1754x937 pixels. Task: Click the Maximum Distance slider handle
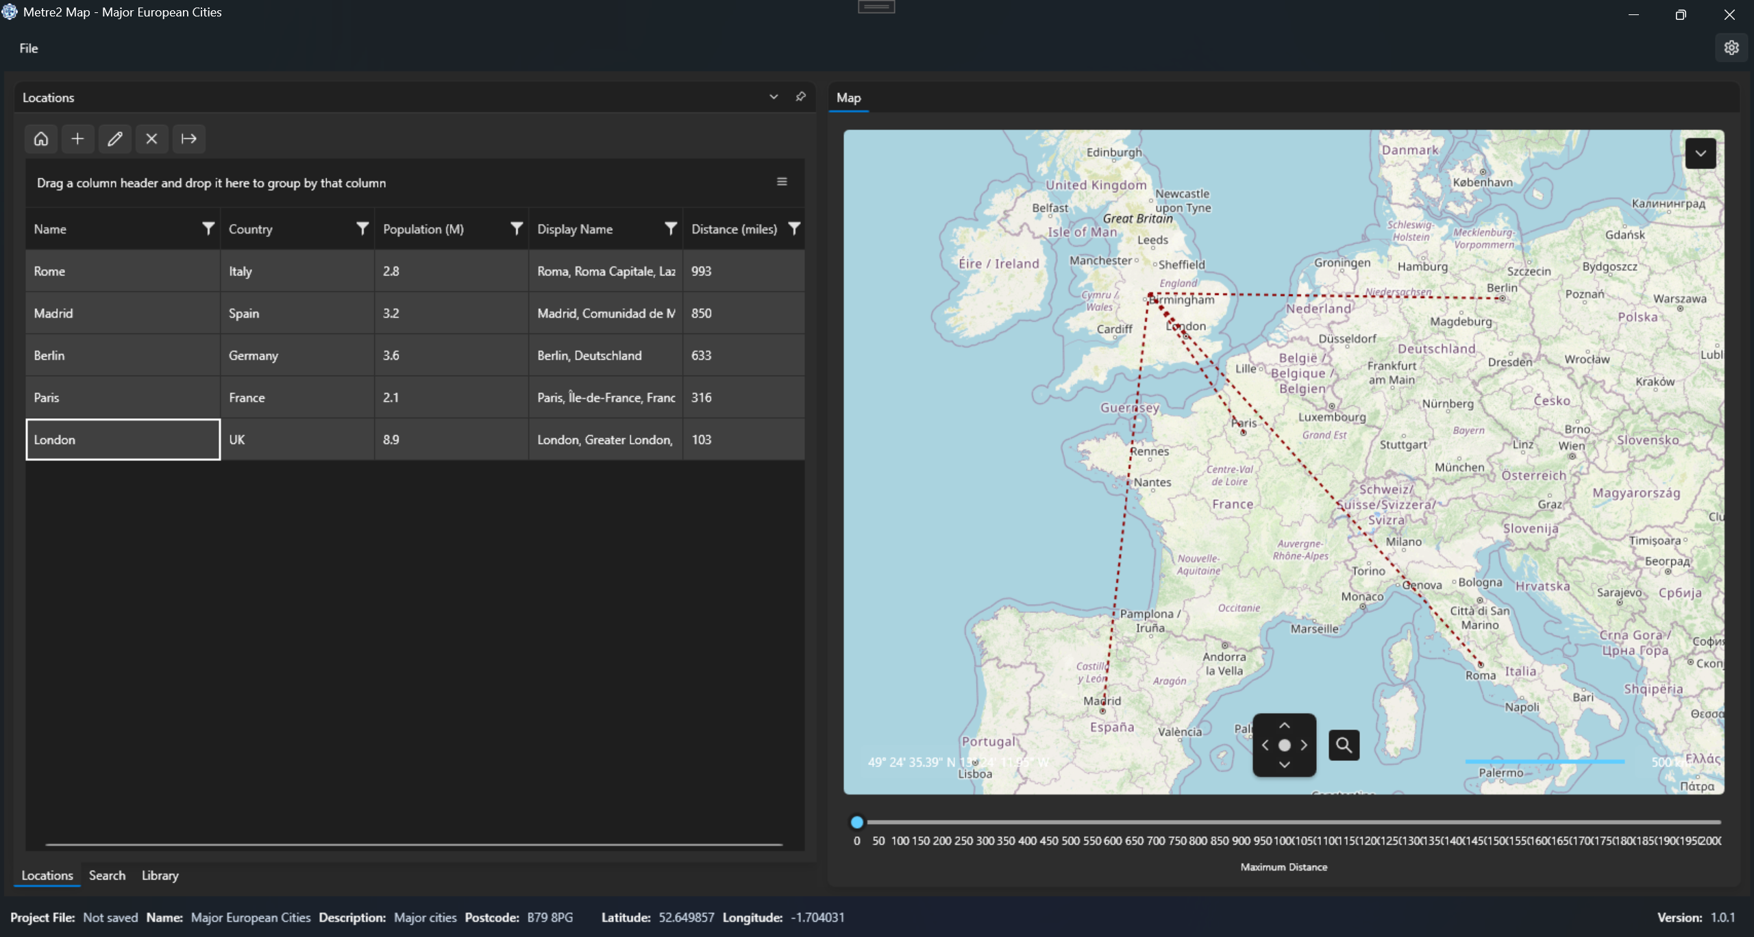coord(856,822)
